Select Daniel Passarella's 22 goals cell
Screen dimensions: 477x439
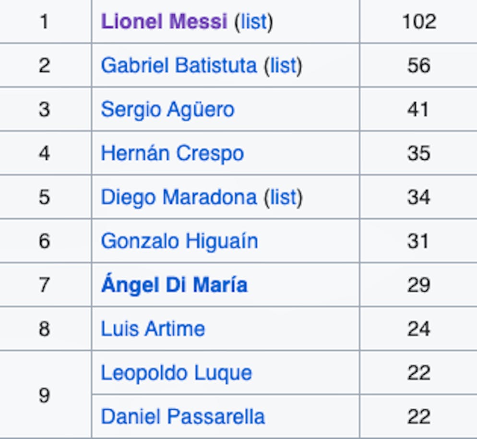418,416
